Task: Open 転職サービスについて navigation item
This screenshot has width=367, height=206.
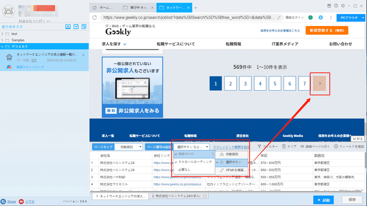Action: (x=176, y=44)
